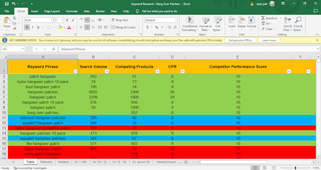Open the Relevent sheet tab
Viewport: 321px width, 170px height.
[x=46, y=162]
